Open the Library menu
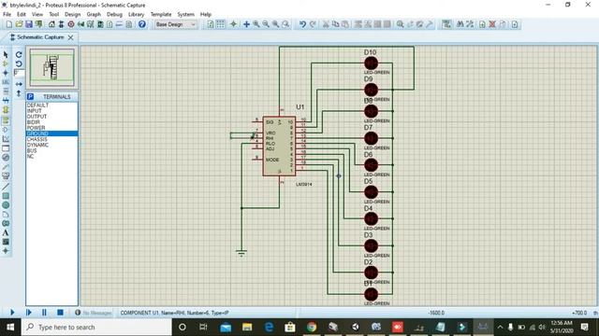599x336 pixels. point(136,15)
